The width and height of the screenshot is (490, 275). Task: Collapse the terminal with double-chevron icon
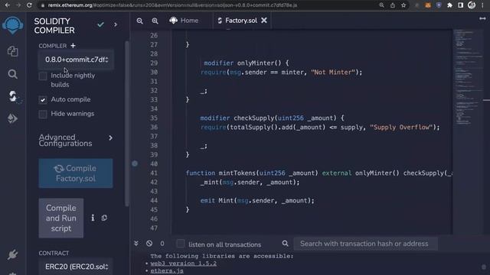136,243
